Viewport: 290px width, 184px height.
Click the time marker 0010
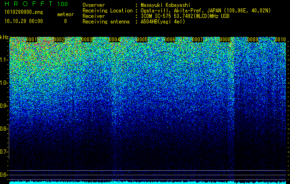(280, 40)
